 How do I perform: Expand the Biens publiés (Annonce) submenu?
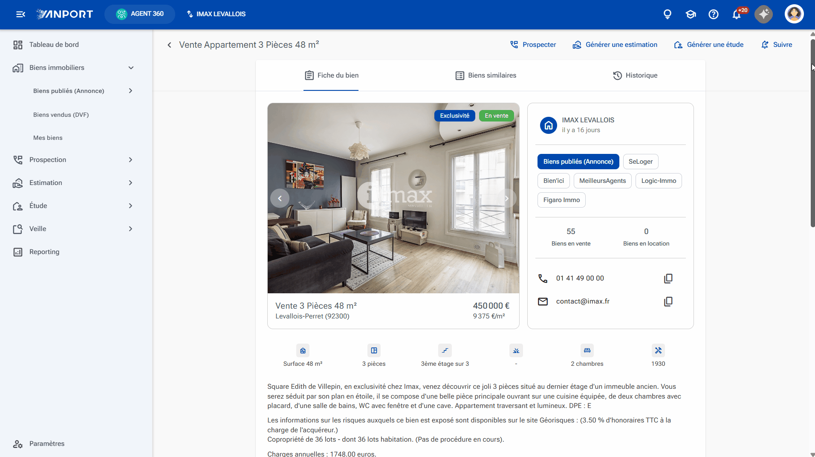pyautogui.click(x=130, y=91)
